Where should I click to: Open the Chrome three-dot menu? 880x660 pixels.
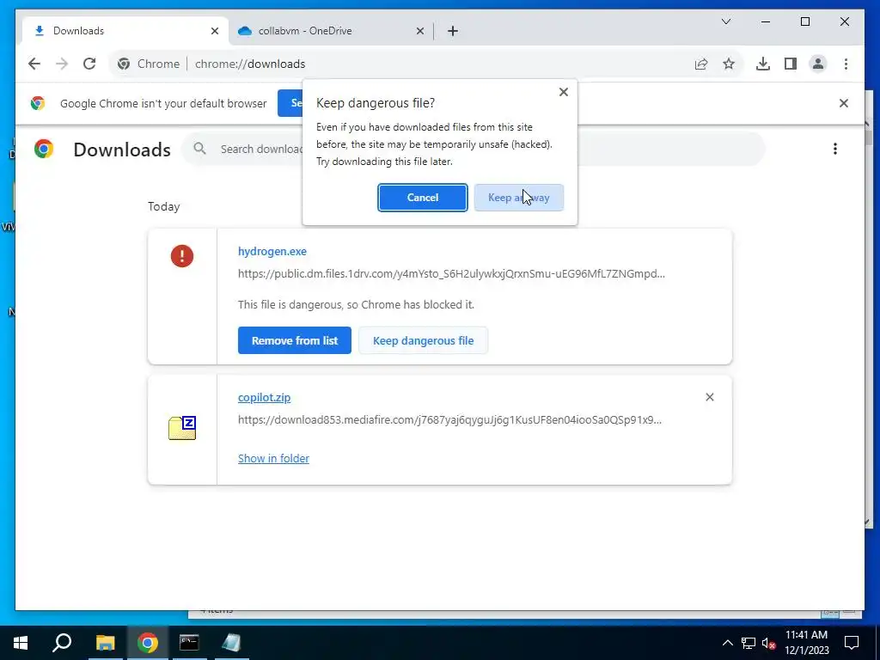846,64
